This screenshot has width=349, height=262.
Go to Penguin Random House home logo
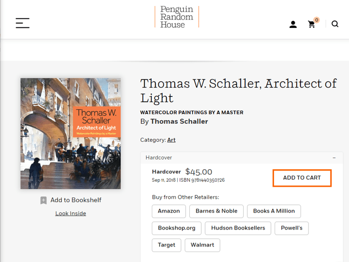point(177,17)
